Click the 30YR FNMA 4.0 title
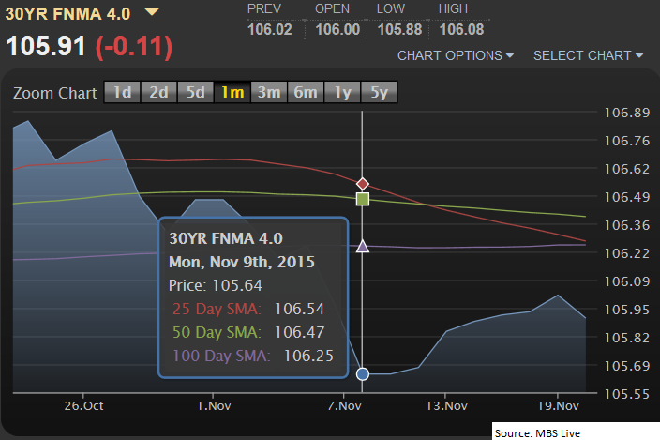The height and width of the screenshot is (440, 660). click(67, 14)
